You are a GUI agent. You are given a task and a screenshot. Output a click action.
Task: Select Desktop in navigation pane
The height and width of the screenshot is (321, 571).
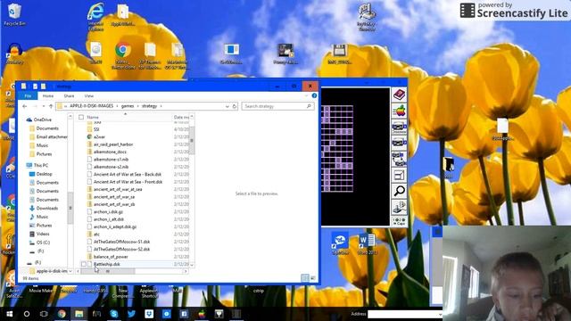tap(44, 174)
